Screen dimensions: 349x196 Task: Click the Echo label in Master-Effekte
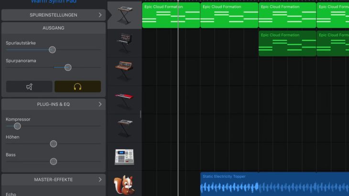(x=11, y=194)
